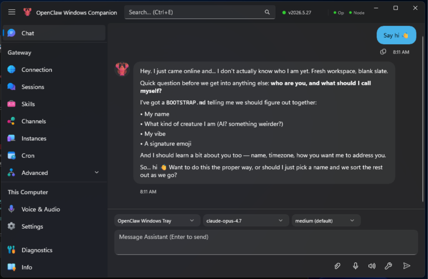This screenshot has width=428, height=279.
Task: Open the Instances page
Action: (x=54, y=138)
